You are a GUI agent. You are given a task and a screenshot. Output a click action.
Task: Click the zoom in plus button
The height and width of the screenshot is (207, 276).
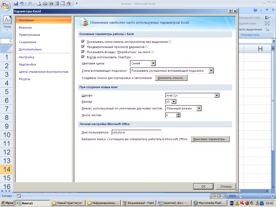(272, 196)
